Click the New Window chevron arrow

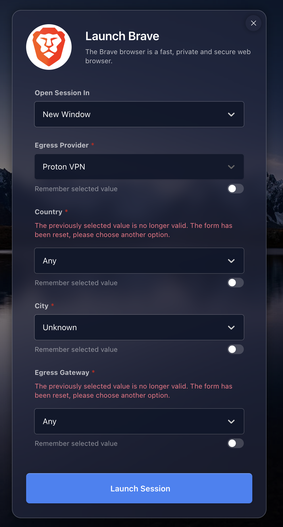coord(231,115)
